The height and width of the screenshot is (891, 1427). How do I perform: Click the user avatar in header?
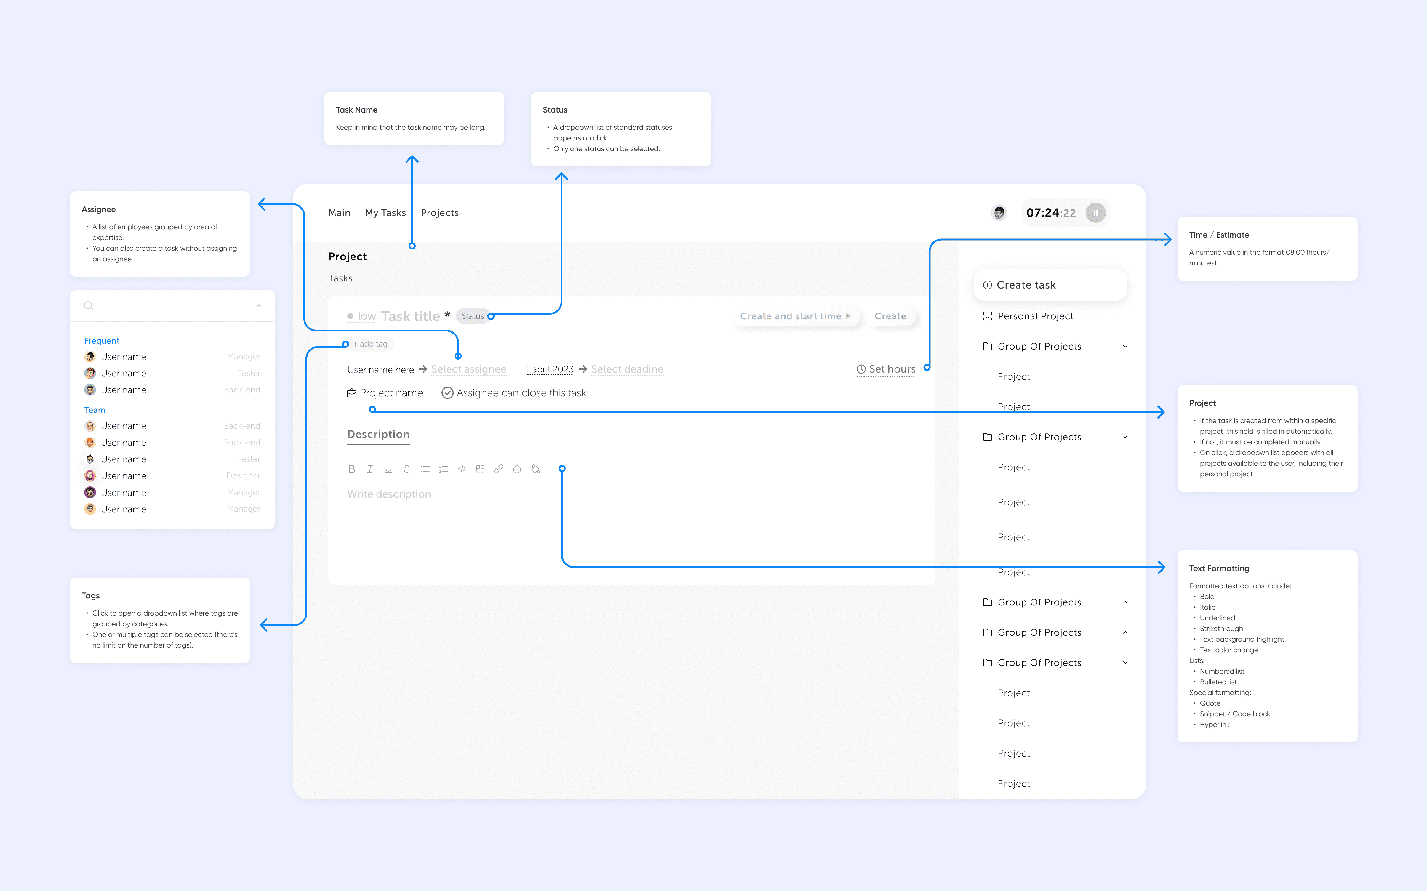tap(999, 213)
